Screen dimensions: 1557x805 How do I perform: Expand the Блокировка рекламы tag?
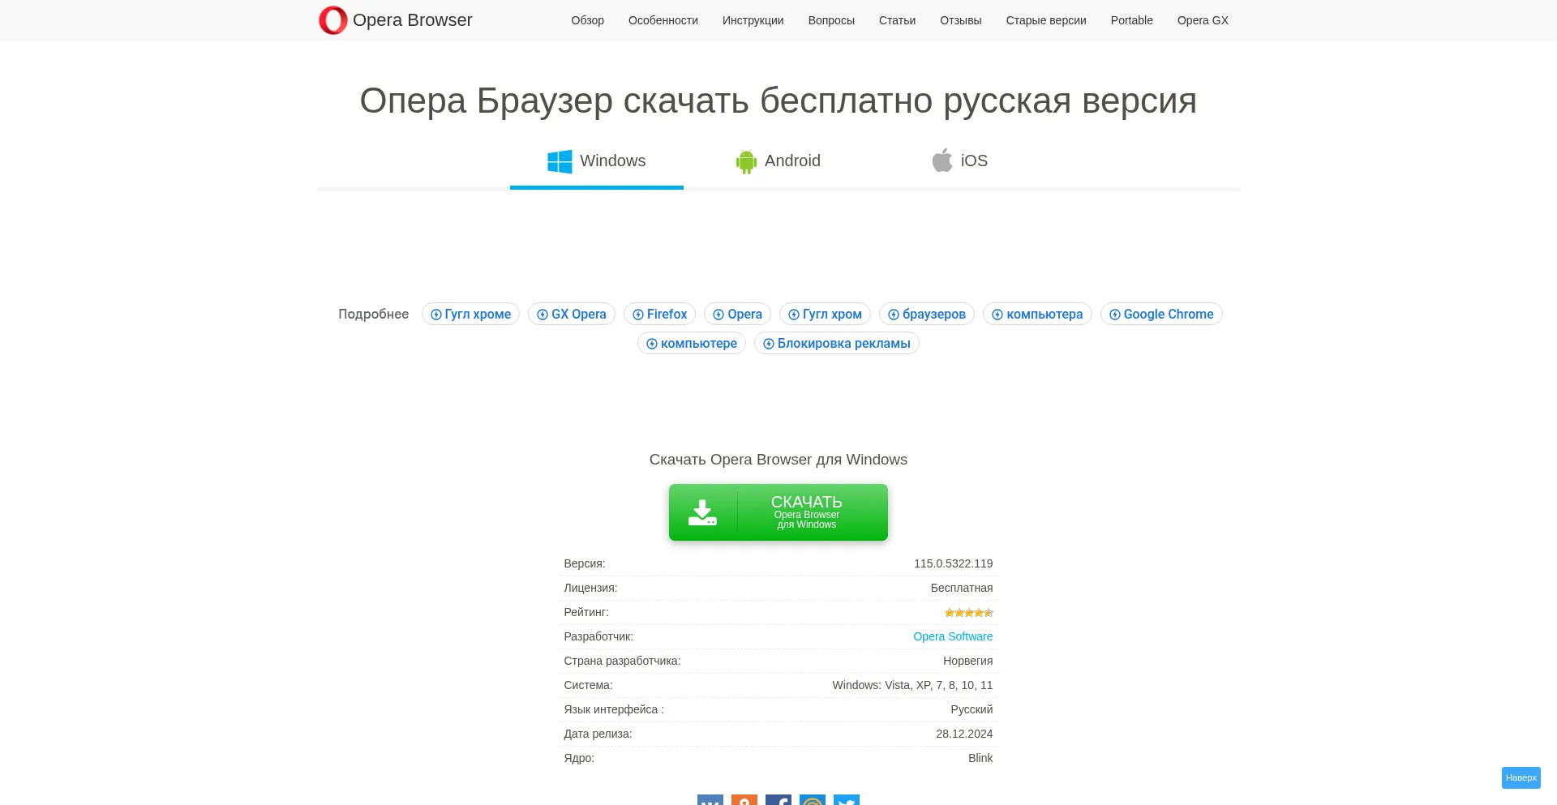[x=836, y=343]
